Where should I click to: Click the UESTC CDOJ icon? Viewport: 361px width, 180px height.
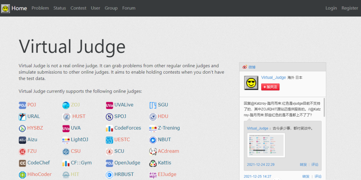click(x=109, y=140)
